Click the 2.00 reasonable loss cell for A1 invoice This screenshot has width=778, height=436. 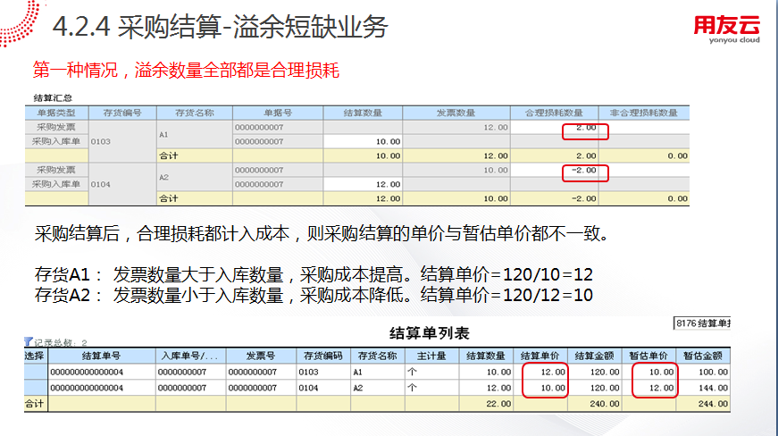(x=554, y=128)
